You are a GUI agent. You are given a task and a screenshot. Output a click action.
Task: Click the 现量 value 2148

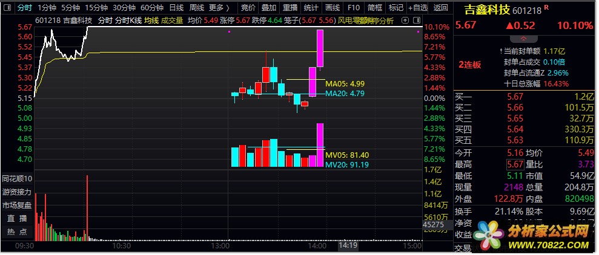point(513,187)
